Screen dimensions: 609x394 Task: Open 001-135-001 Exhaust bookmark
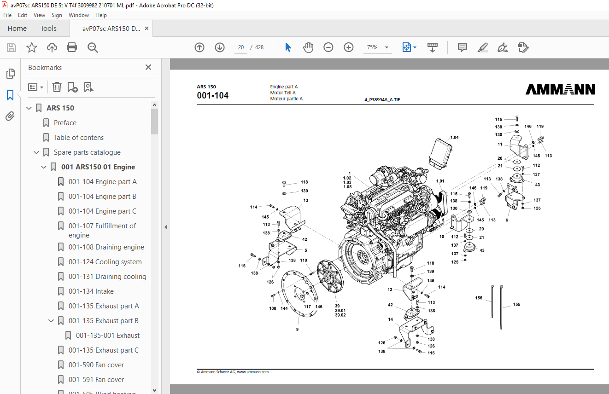tap(108, 336)
